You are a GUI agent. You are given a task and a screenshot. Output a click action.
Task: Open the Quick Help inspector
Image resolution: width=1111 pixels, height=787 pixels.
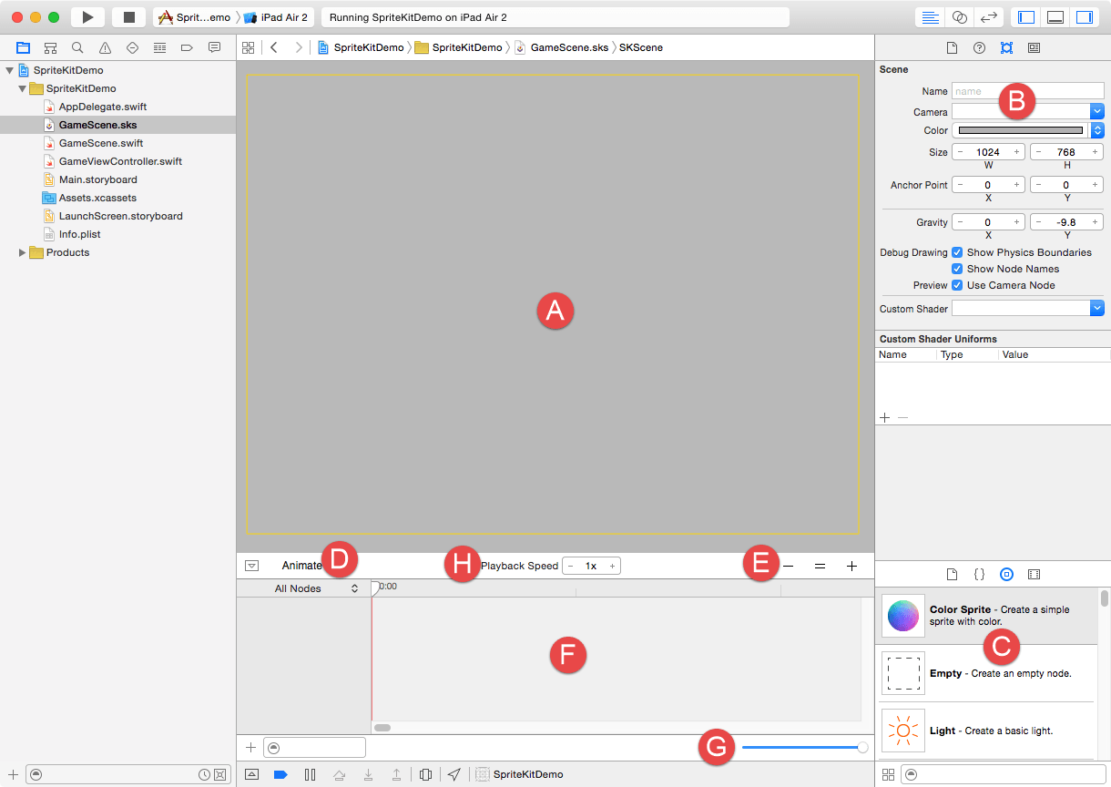point(979,47)
